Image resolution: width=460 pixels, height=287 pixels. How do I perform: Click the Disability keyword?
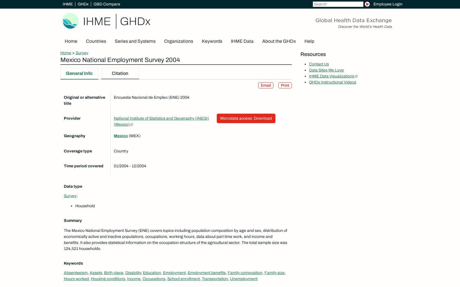click(133, 273)
